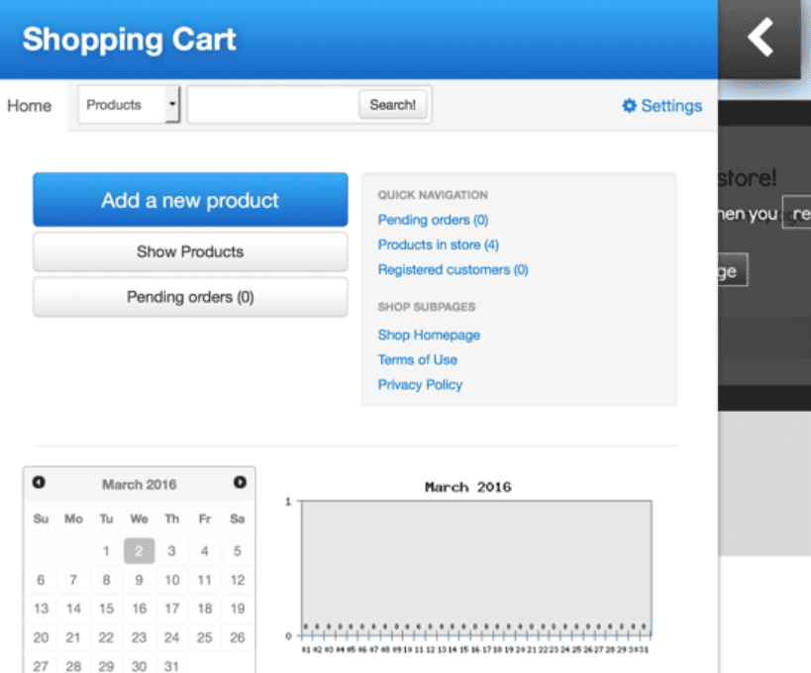Select March 2 highlighted in calendar
The height and width of the screenshot is (673, 811).
pyautogui.click(x=140, y=551)
